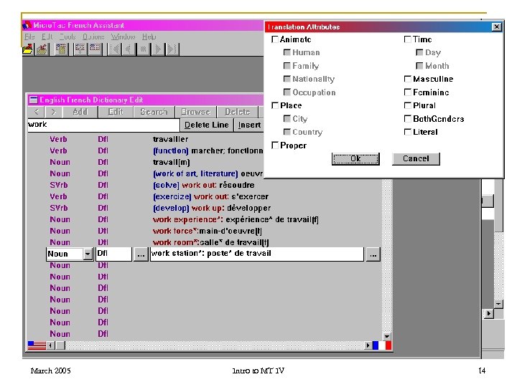The width and height of the screenshot is (517, 387).
Task: Click the scroll-right arrow beside French flag
Action: 368,345
